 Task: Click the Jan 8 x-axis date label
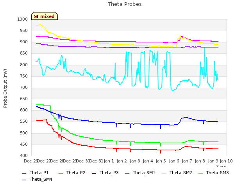coord(200,161)
